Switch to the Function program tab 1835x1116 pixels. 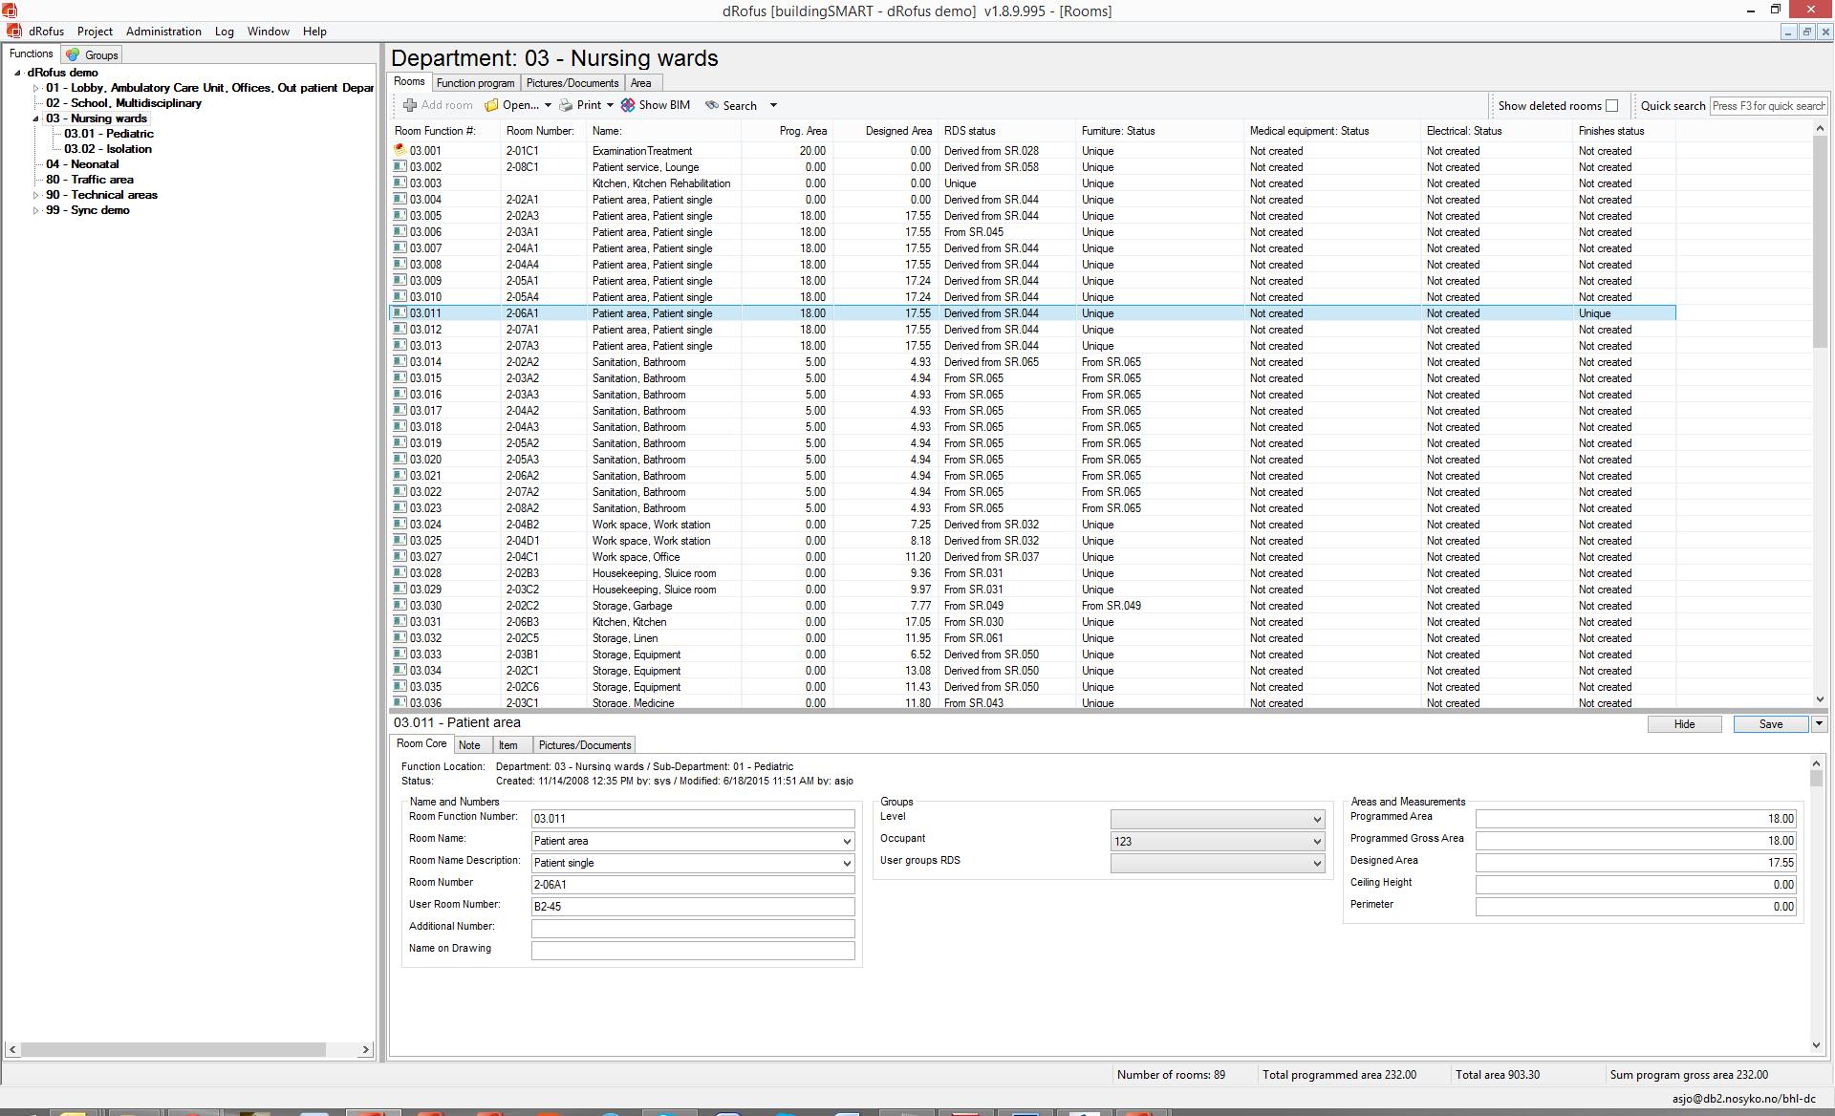click(x=475, y=83)
